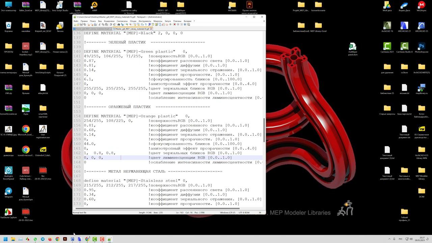This screenshot has height=243, width=432.
Task: Open File Explorer from the taskbar
Action: pyautogui.click(x=13, y=239)
